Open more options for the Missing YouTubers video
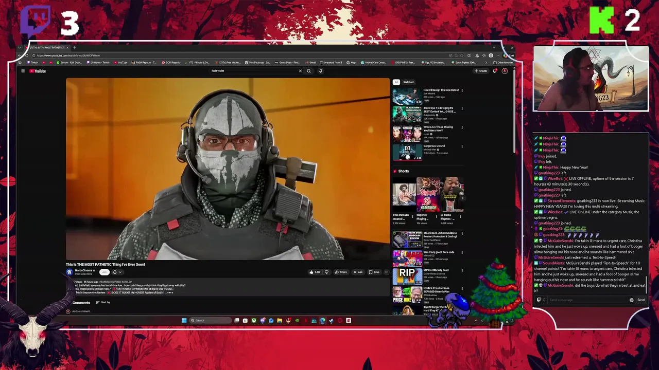 [462, 127]
